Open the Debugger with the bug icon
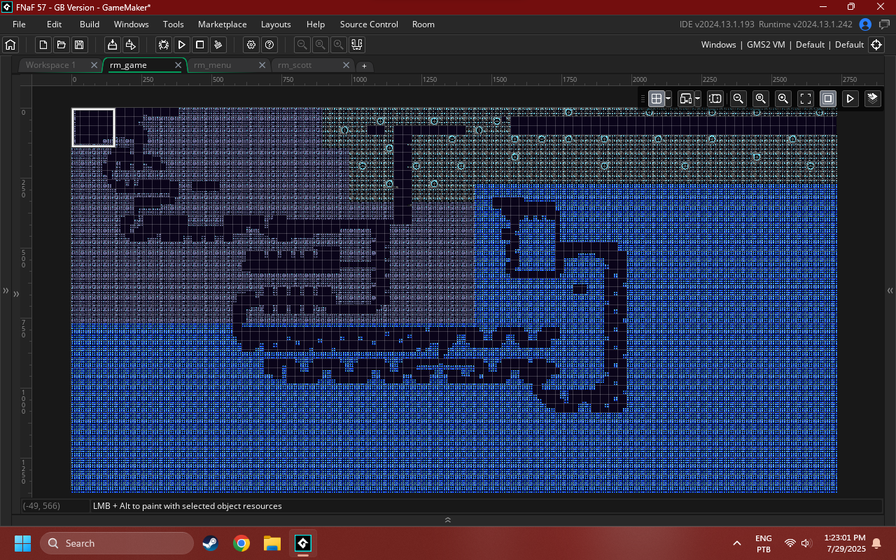The image size is (896, 560). [163, 45]
